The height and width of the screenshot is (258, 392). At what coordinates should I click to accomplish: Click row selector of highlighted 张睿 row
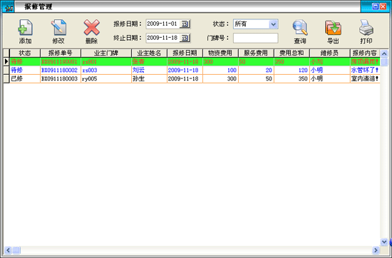(x=6, y=61)
